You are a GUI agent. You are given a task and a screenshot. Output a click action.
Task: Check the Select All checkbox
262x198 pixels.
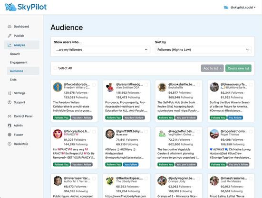(55, 68)
